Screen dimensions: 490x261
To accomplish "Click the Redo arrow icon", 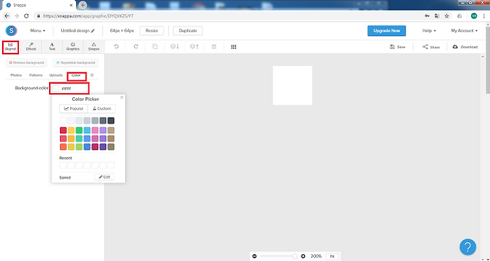I will tap(136, 47).
